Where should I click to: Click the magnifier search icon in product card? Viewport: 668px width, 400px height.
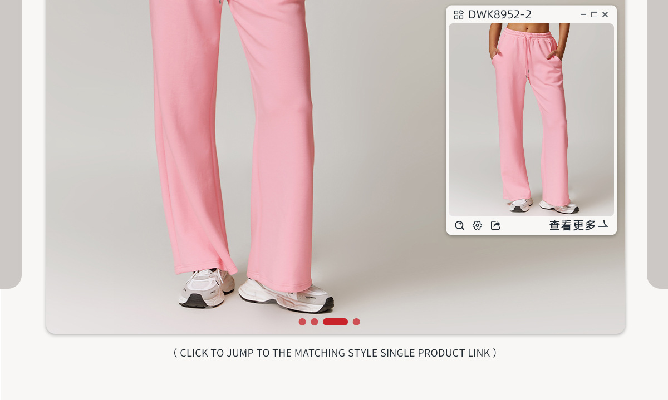[x=459, y=225]
